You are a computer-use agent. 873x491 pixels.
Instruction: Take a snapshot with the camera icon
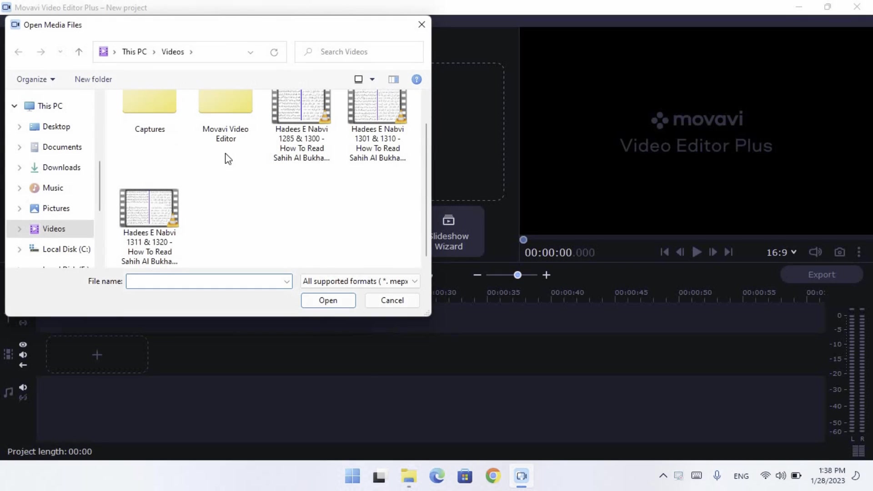(x=839, y=252)
